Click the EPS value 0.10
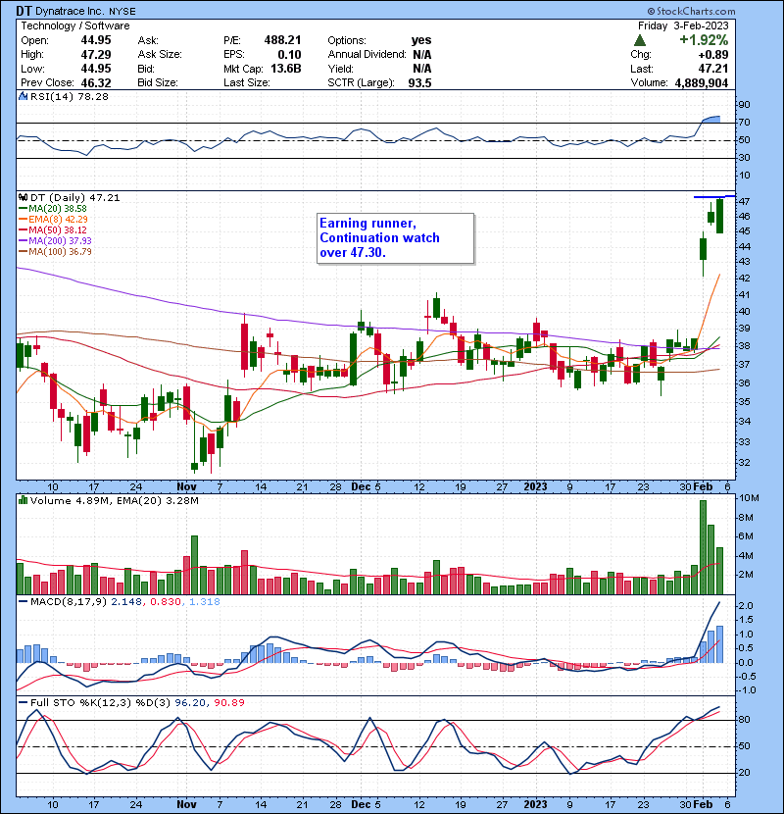Screen dimensions: 784x814 pyautogui.click(x=289, y=55)
